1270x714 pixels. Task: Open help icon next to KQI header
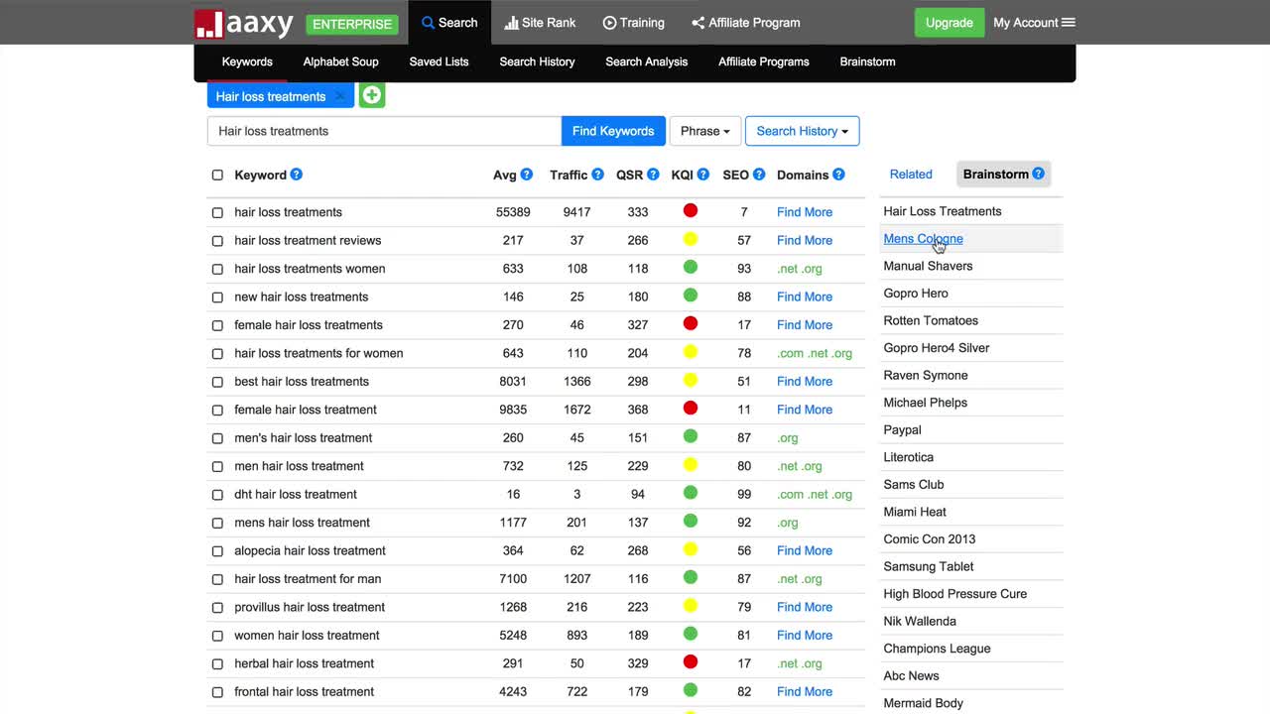coord(703,175)
